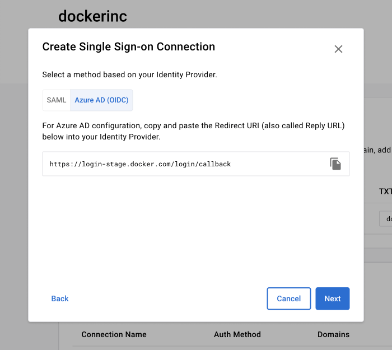The image size is (392, 350).
Task: Click the Azure AD configuration instructions paragraph
Action: point(193,131)
